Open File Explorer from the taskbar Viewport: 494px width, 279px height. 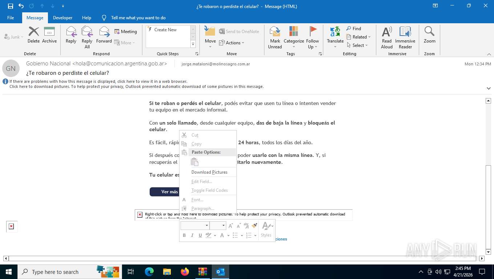point(167,272)
